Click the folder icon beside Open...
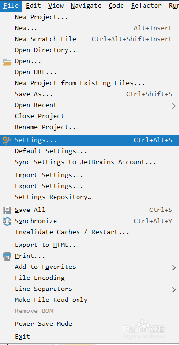Image resolution: width=179 pixels, height=345 pixels. (x=7, y=62)
